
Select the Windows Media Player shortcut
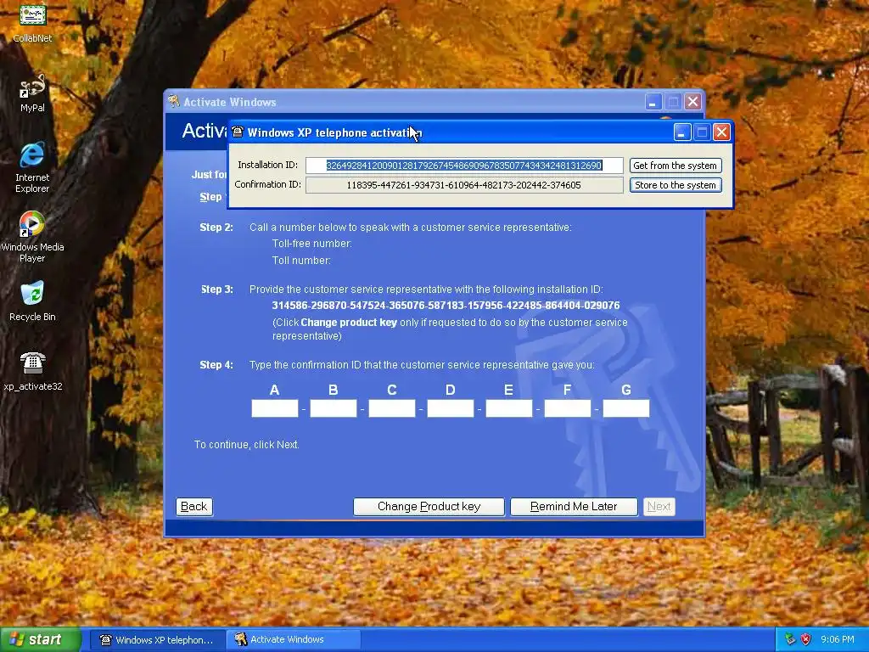click(x=32, y=236)
